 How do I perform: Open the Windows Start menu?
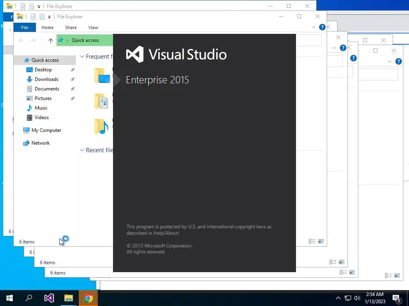click(10, 298)
